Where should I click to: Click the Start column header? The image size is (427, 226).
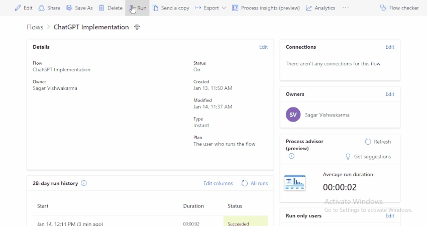tap(43, 206)
